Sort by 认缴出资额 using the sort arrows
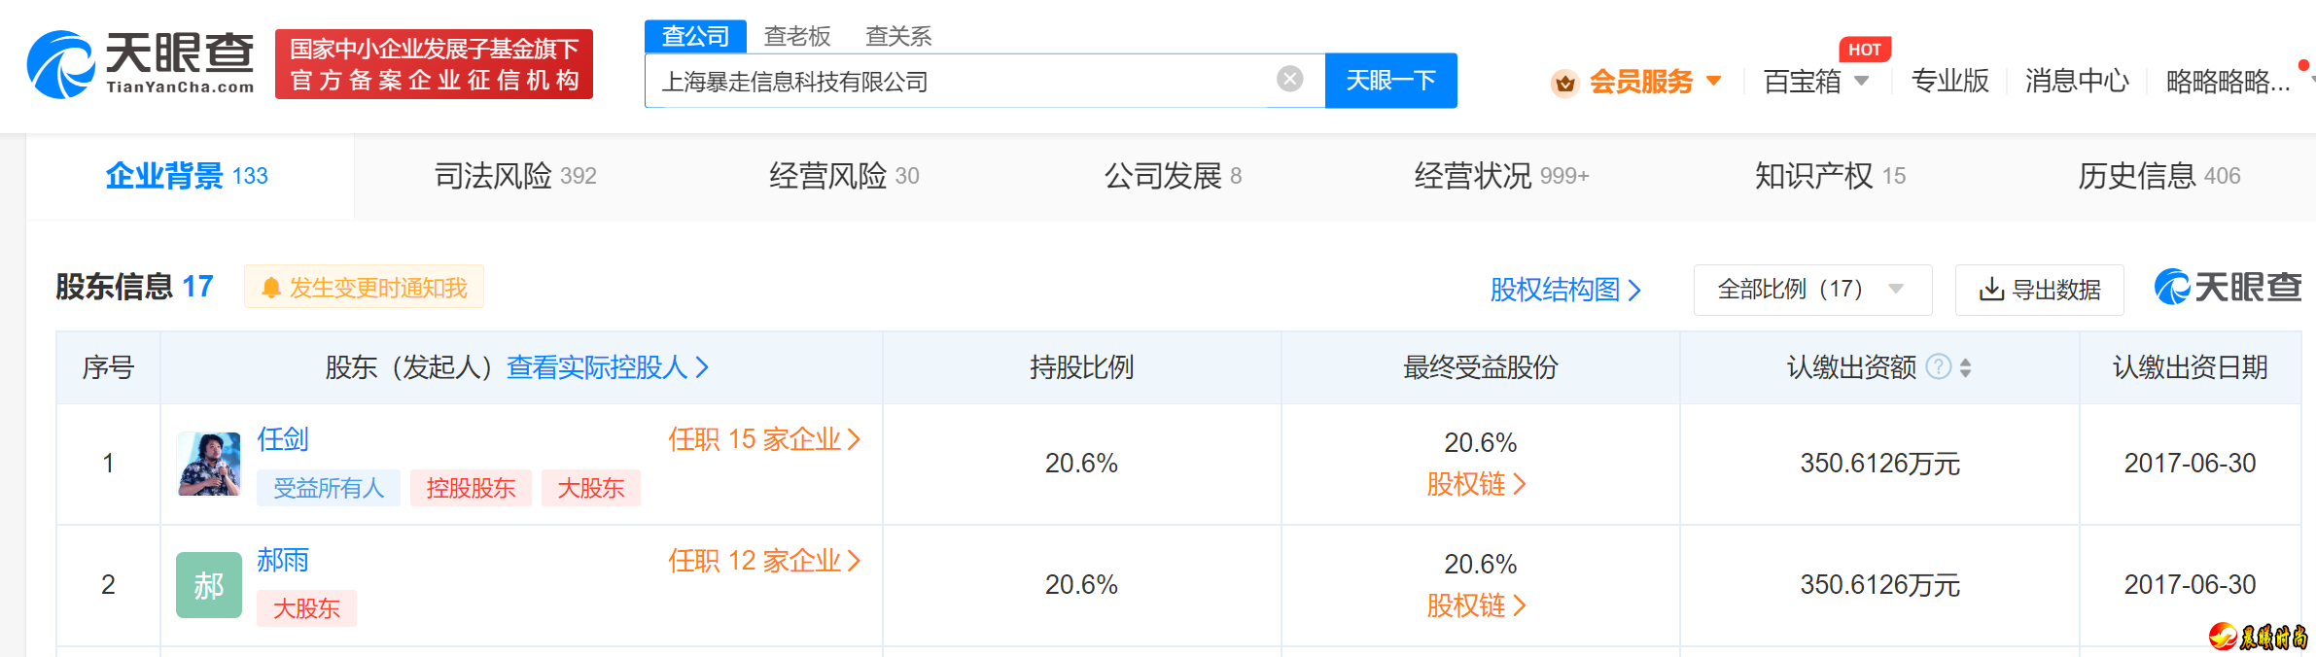Image resolution: width=2316 pixels, height=657 pixels. (x=1966, y=367)
